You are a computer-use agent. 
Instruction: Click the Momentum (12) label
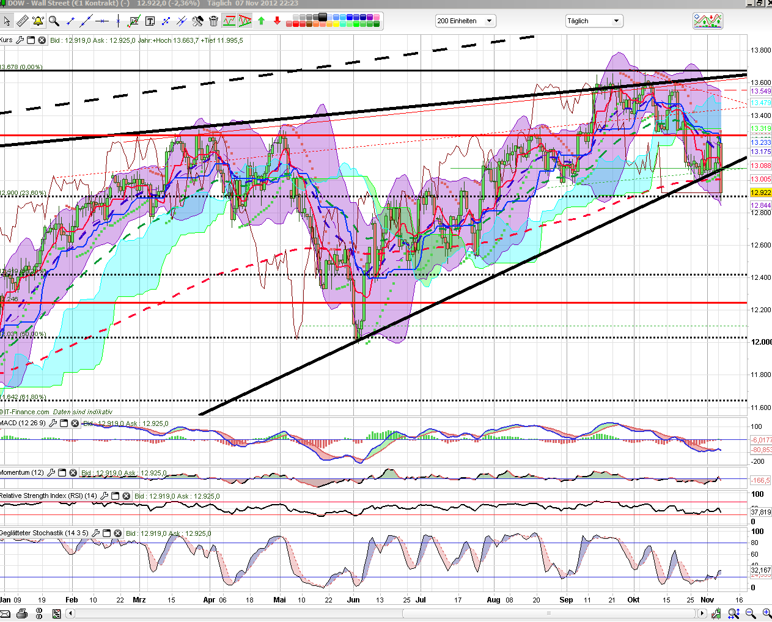22,472
